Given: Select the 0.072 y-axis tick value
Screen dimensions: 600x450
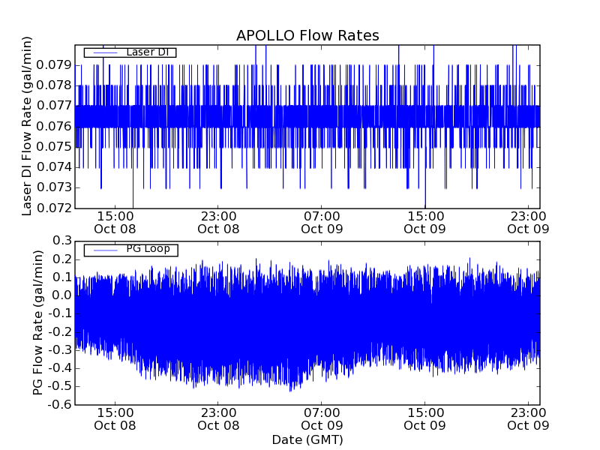Looking at the screenshot, I should click(x=54, y=208).
